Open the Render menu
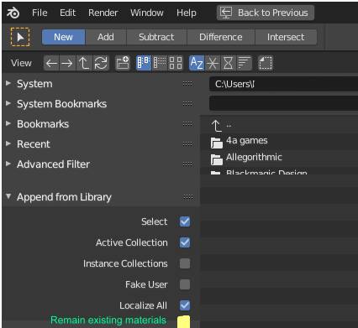The height and width of the screenshot is (328, 358). 103,13
